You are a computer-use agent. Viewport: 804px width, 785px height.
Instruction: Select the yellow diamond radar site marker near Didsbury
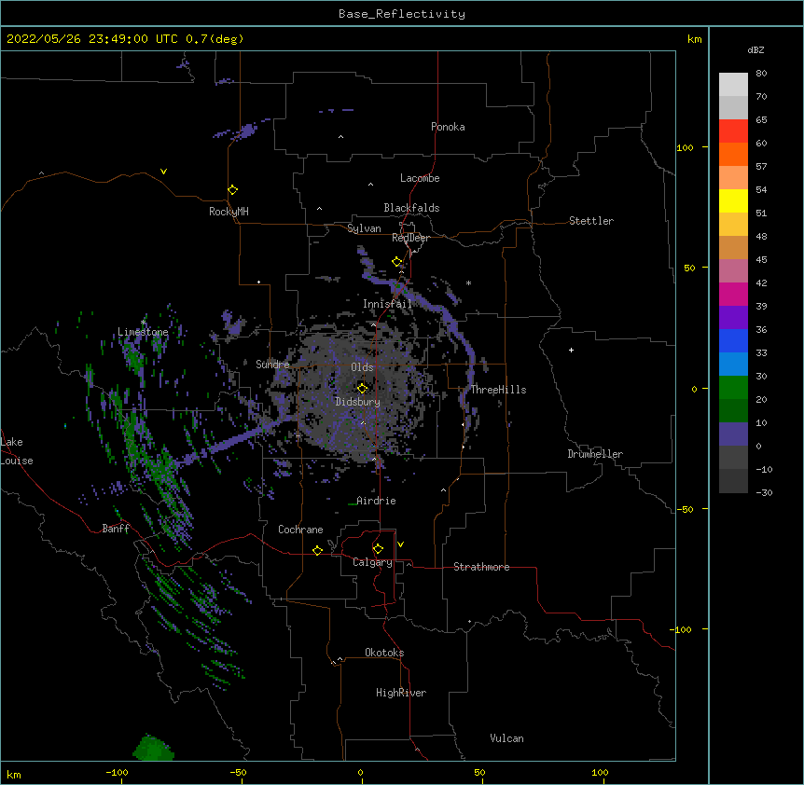pyautogui.click(x=363, y=388)
